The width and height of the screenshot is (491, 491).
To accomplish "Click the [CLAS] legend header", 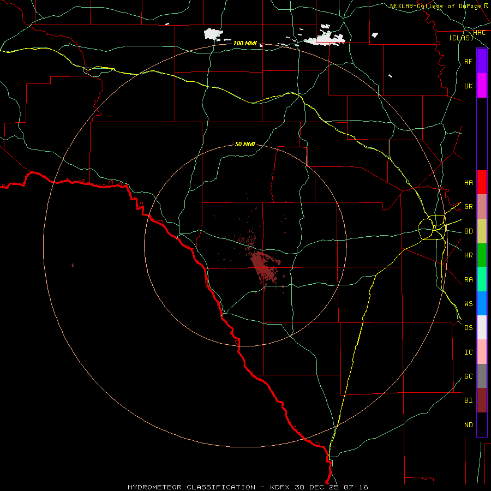I will (x=461, y=38).
